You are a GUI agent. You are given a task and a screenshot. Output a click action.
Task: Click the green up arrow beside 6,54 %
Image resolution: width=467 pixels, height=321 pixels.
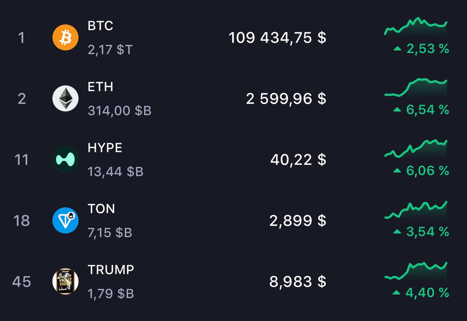(x=398, y=110)
